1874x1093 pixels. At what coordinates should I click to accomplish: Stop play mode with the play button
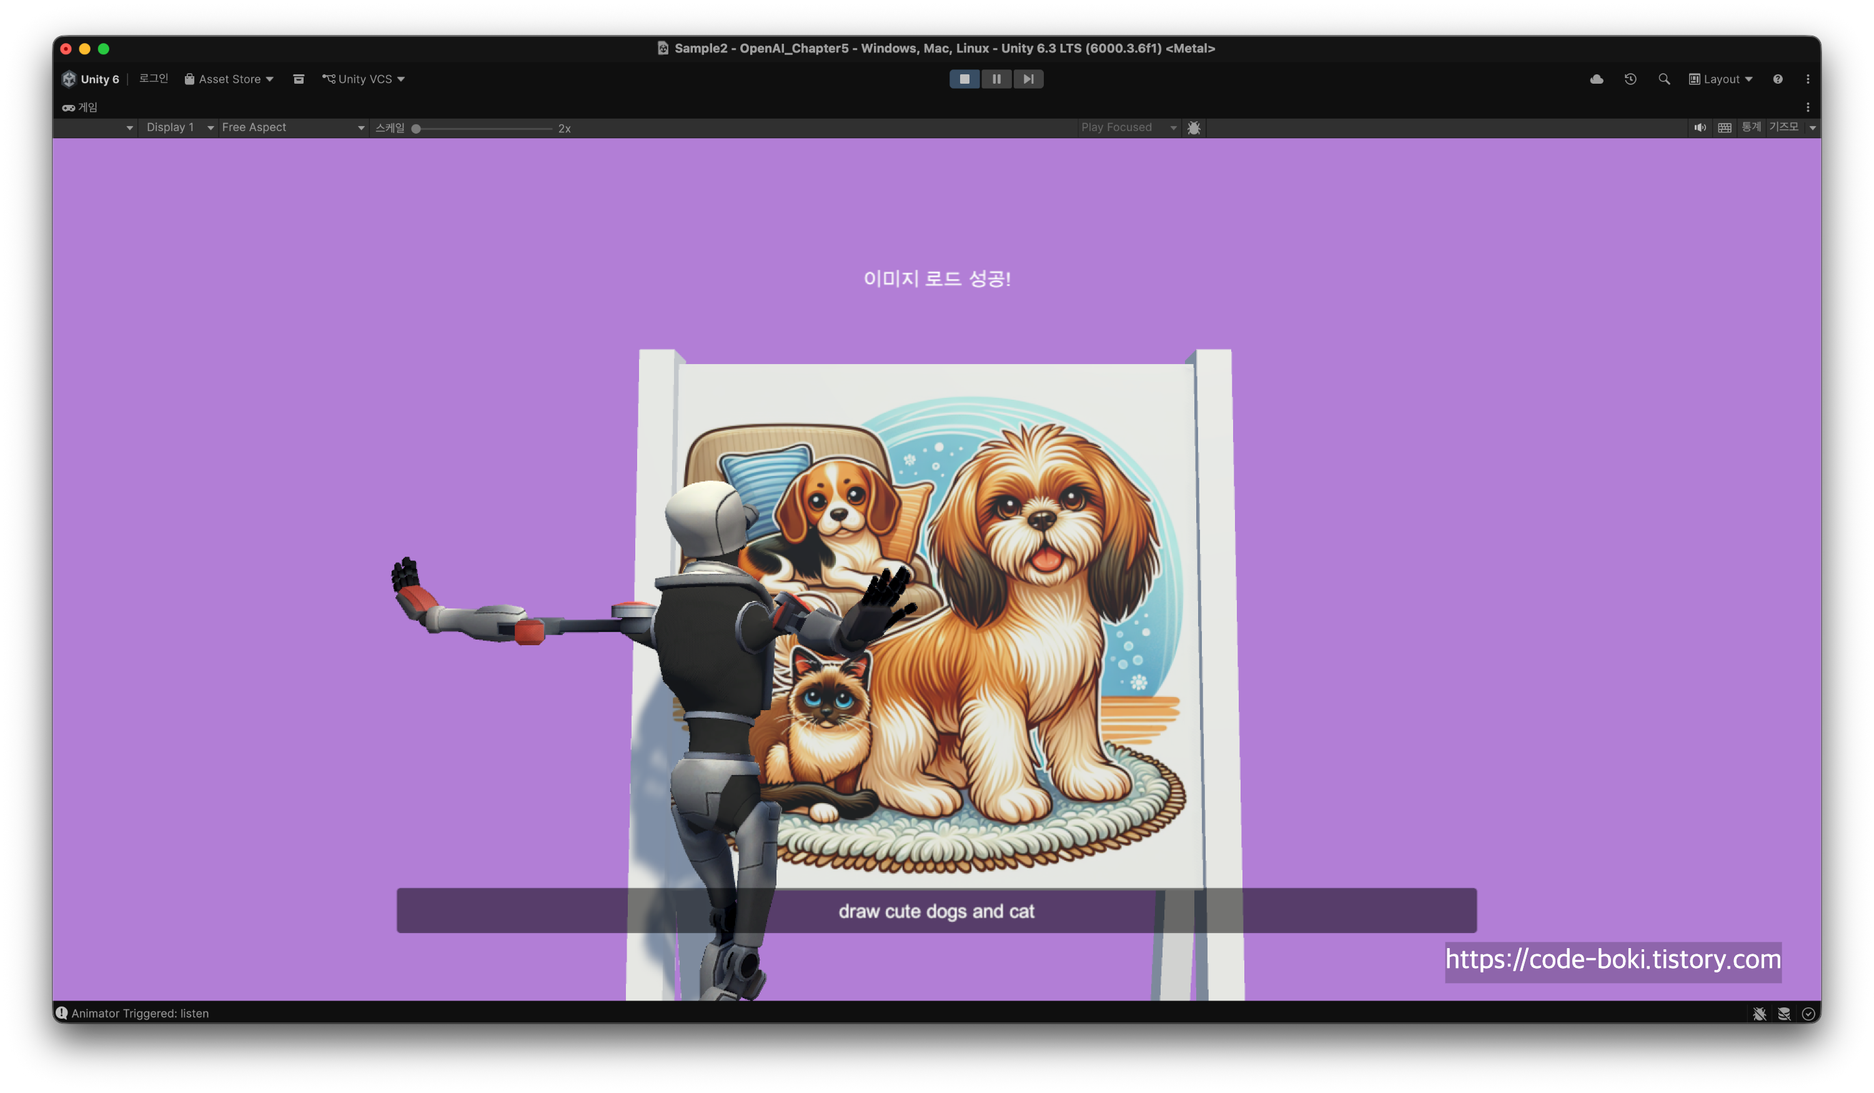[x=964, y=79]
